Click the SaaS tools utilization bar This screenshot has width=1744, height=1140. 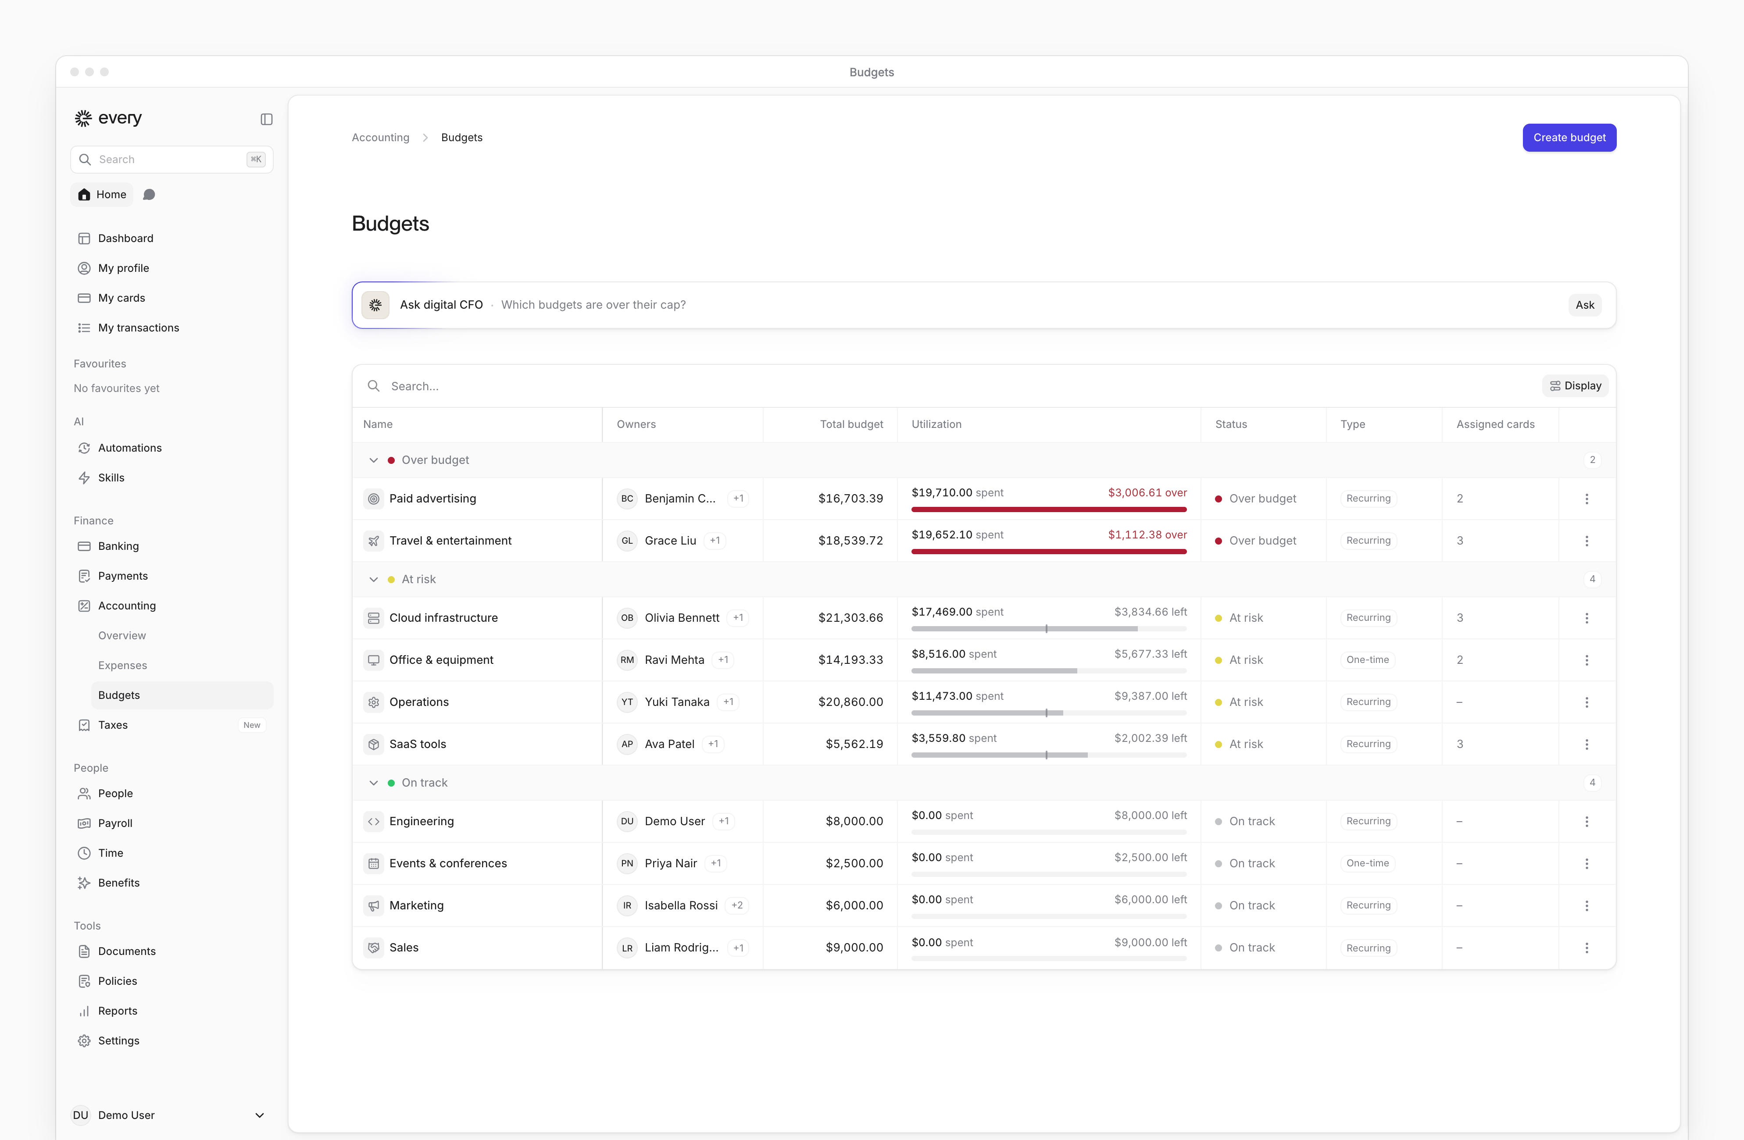point(1049,755)
